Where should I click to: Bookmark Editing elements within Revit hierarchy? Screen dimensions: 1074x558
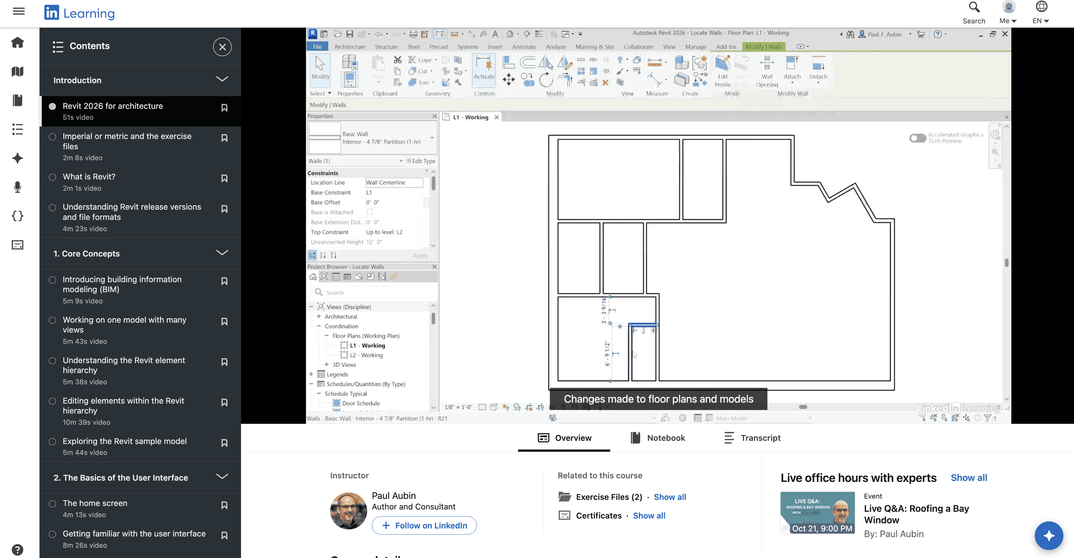pyautogui.click(x=224, y=402)
